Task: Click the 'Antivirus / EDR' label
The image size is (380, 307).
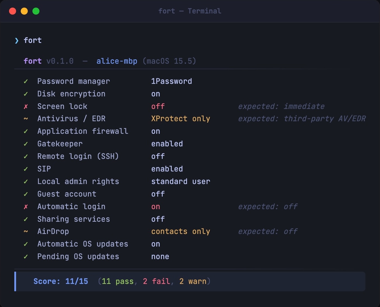Action: point(71,119)
